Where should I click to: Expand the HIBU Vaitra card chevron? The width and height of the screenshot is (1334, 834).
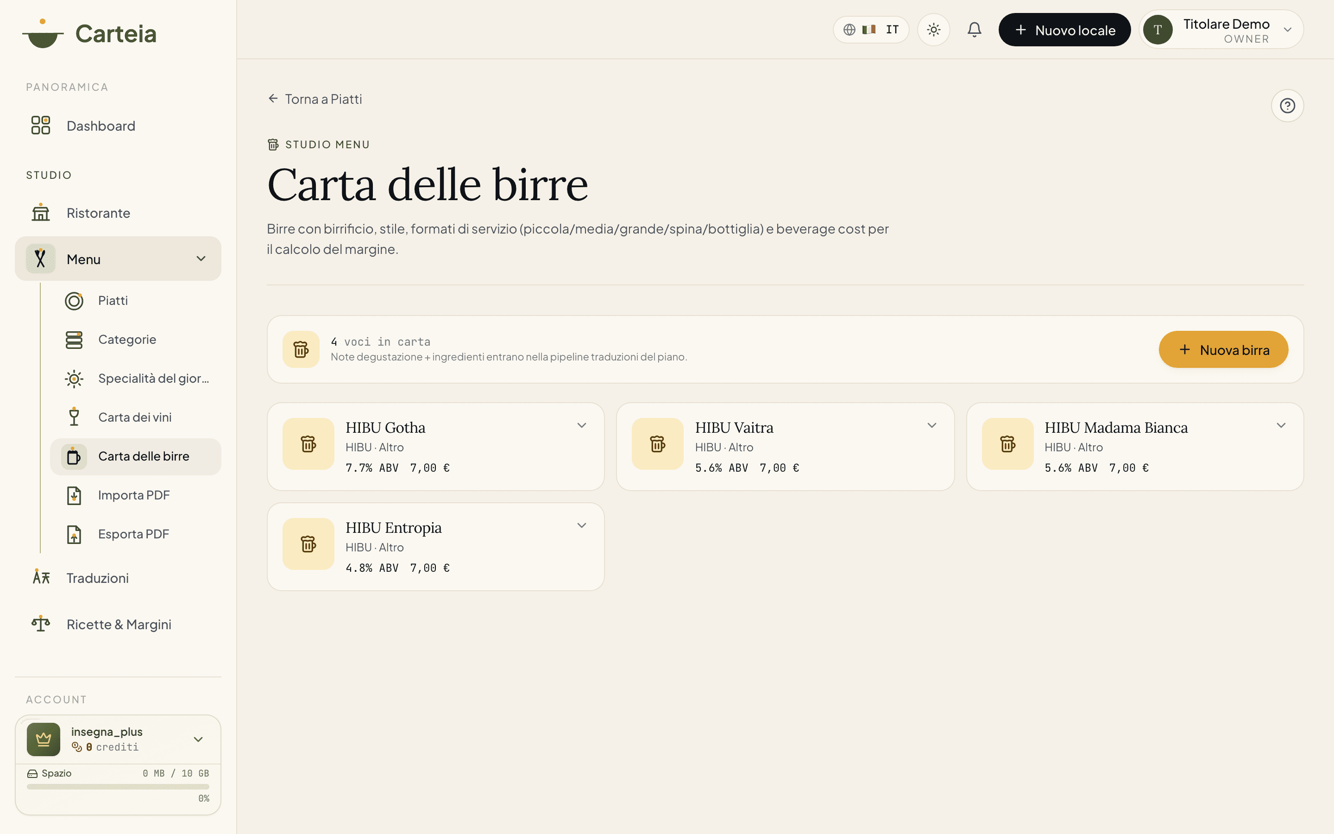pyautogui.click(x=931, y=425)
